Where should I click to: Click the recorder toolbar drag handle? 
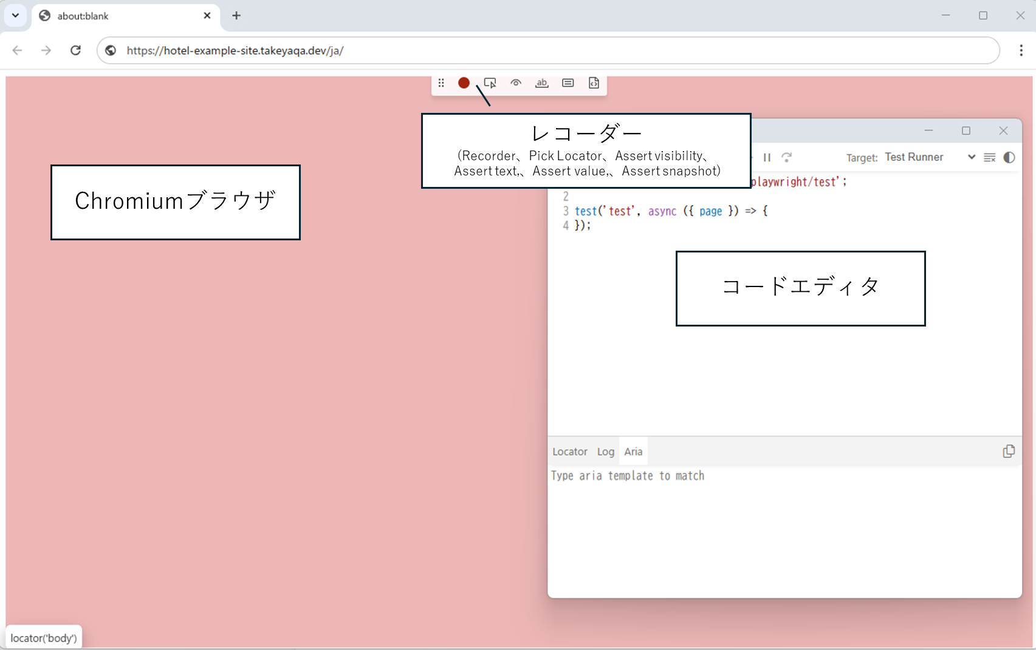pos(441,83)
